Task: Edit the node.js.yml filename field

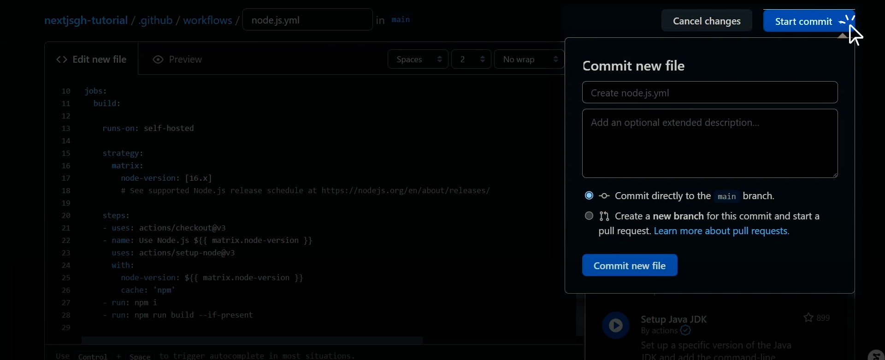Action: [307, 20]
